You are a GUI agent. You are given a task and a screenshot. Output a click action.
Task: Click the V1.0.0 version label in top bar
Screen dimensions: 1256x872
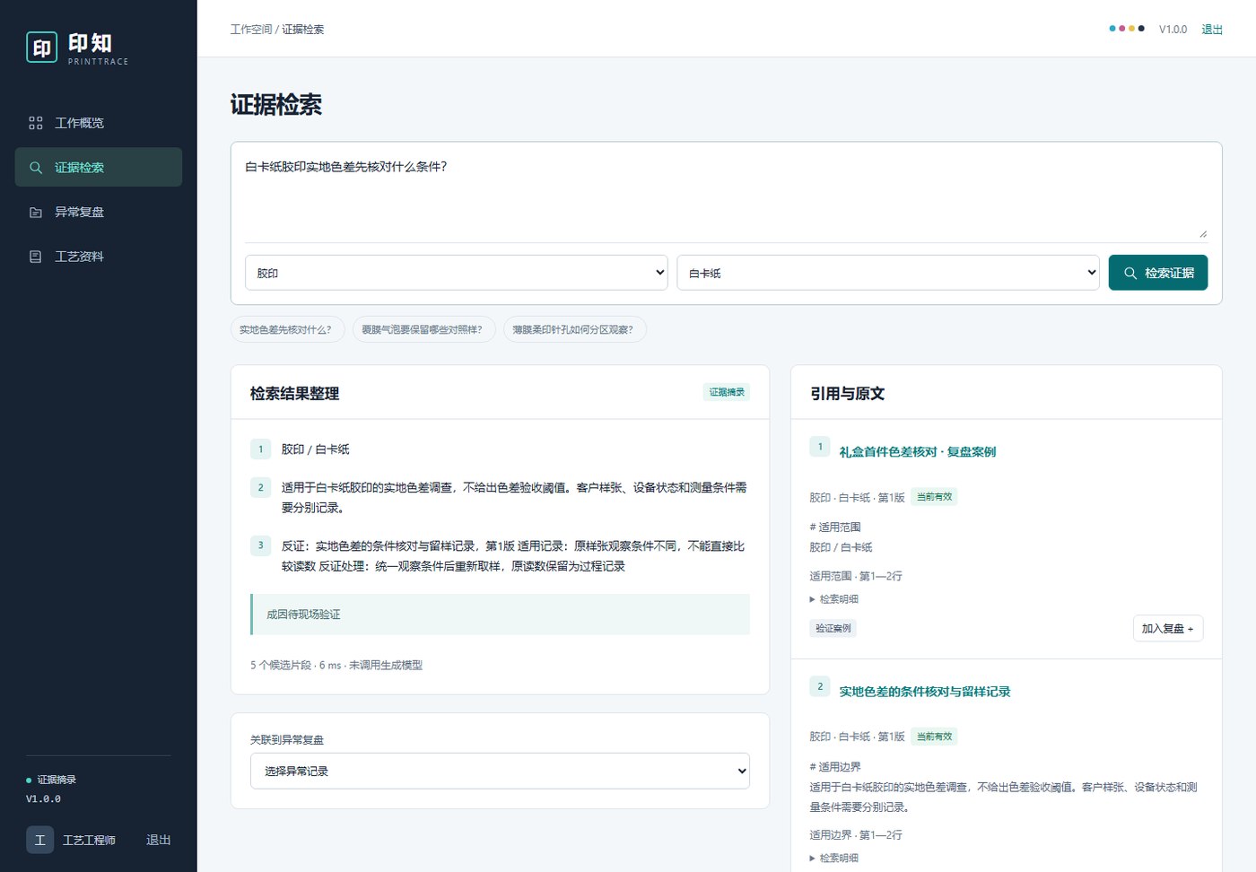[x=1173, y=30]
